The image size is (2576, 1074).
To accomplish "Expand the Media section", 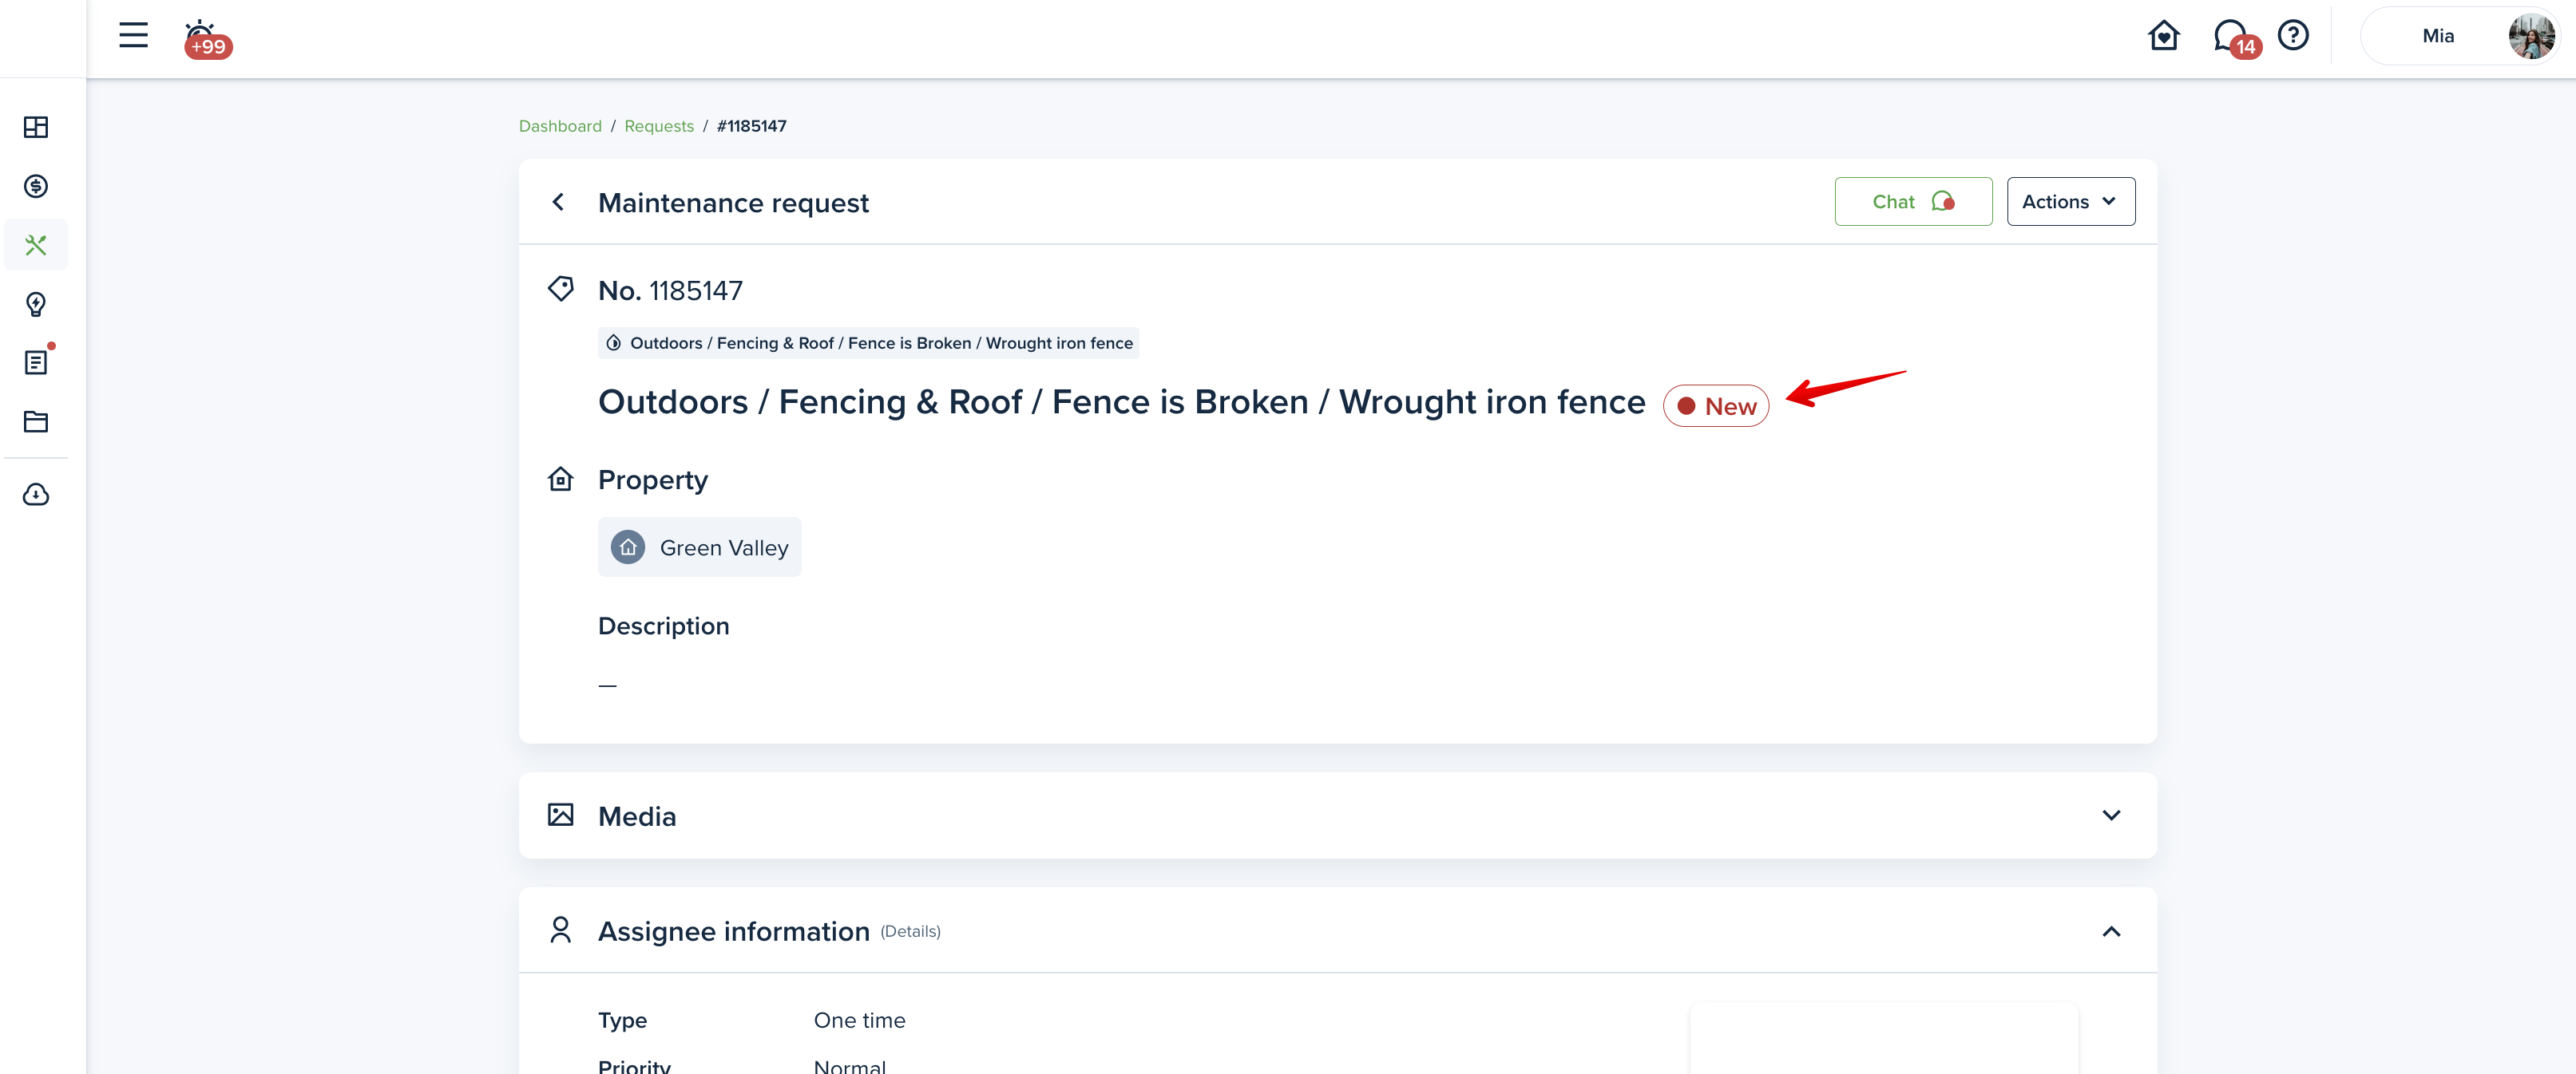I will (x=2110, y=815).
